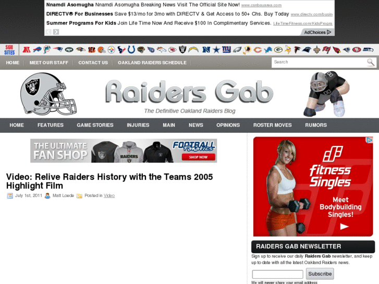
Task: Click the Subscribe button
Action: coord(320,274)
